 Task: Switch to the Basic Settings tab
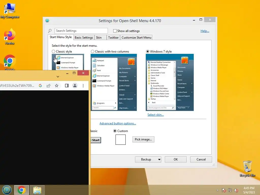click(84, 38)
